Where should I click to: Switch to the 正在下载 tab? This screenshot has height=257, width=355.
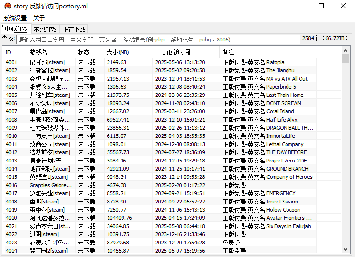pos(74,29)
